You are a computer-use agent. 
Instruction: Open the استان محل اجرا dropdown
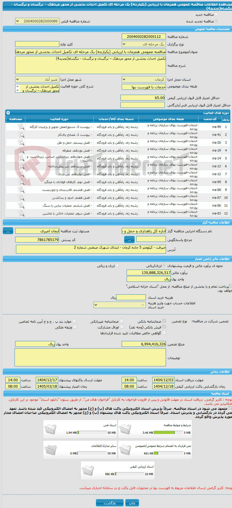[x=144, y=79]
